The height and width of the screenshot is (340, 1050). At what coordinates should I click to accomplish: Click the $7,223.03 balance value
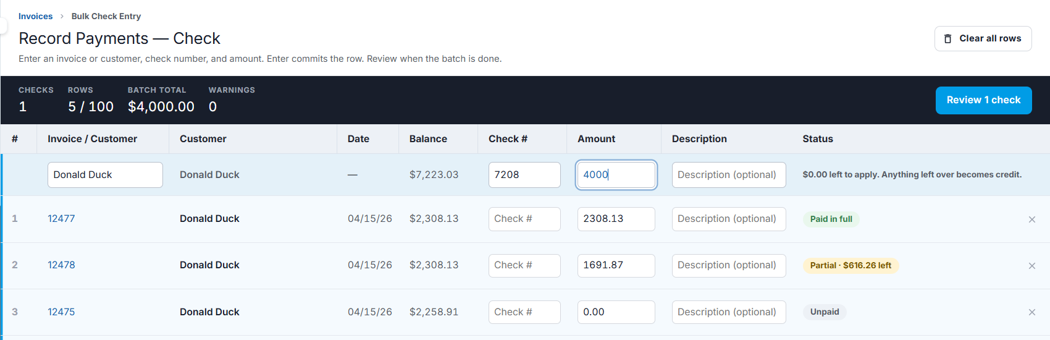(x=434, y=175)
